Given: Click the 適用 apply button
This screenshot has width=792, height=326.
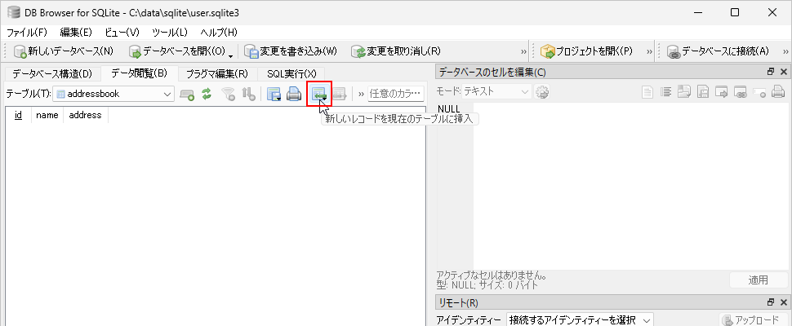Looking at the screenshot, I should point(759,280).
